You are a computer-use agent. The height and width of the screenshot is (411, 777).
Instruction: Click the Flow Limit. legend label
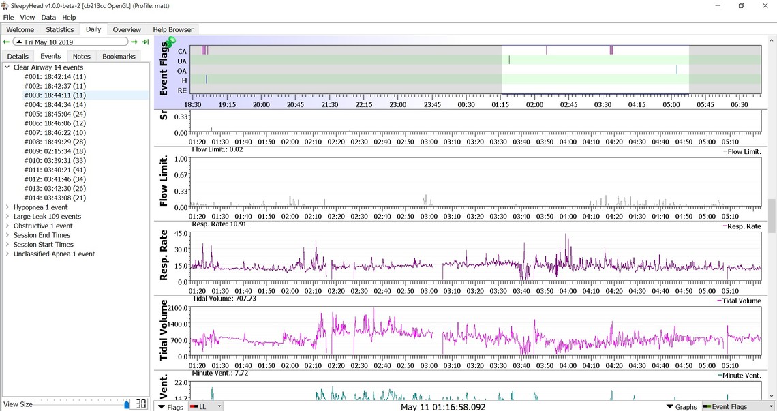click(x=742, y=152)
